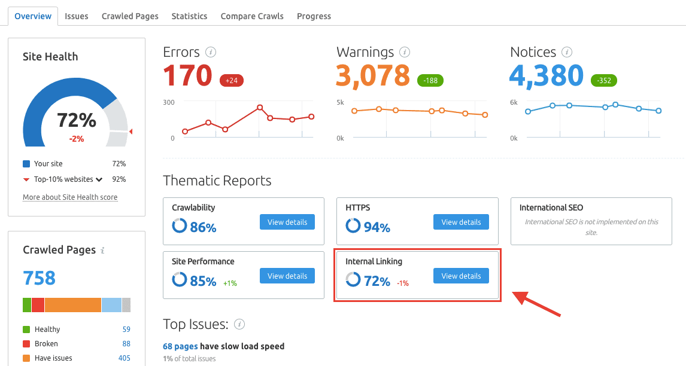686x366 pixels.
Task: Click the info icon beside Crawled Pages
Action: [103, 251]
